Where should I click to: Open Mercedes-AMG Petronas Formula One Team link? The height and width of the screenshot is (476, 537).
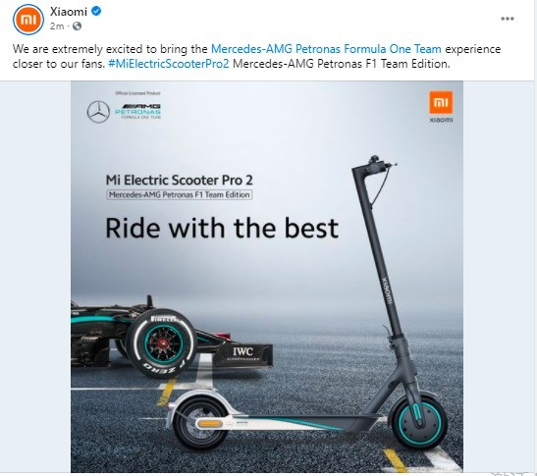coord(326,49)
